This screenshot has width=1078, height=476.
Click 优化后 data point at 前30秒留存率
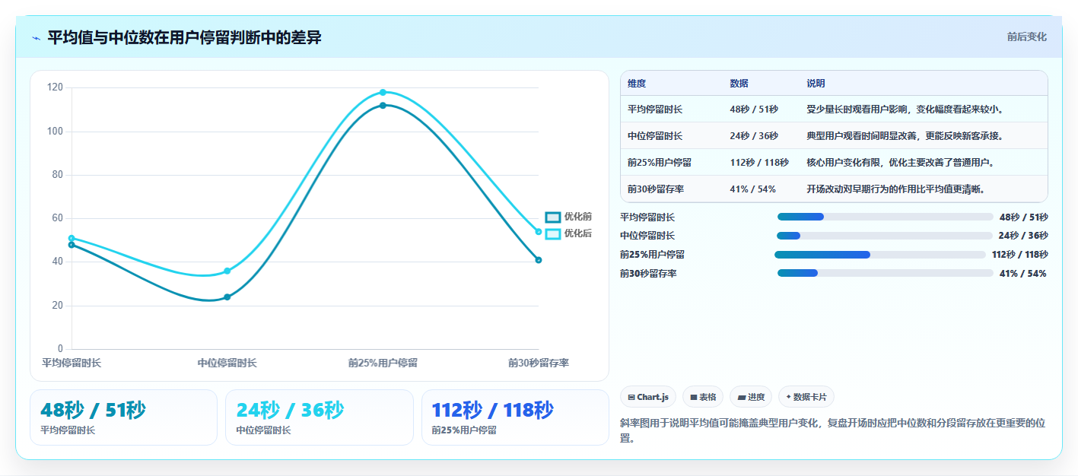[539, 232]
